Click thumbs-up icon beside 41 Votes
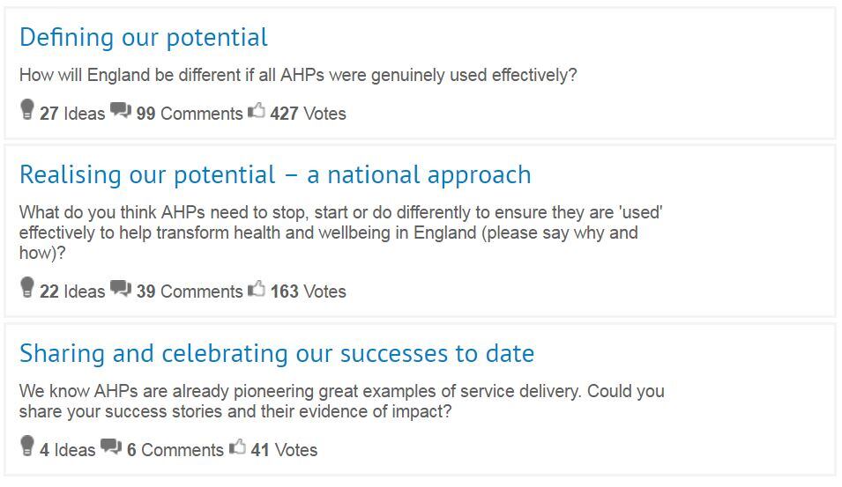Screen dimensions: 842x487 coord(237,446)
